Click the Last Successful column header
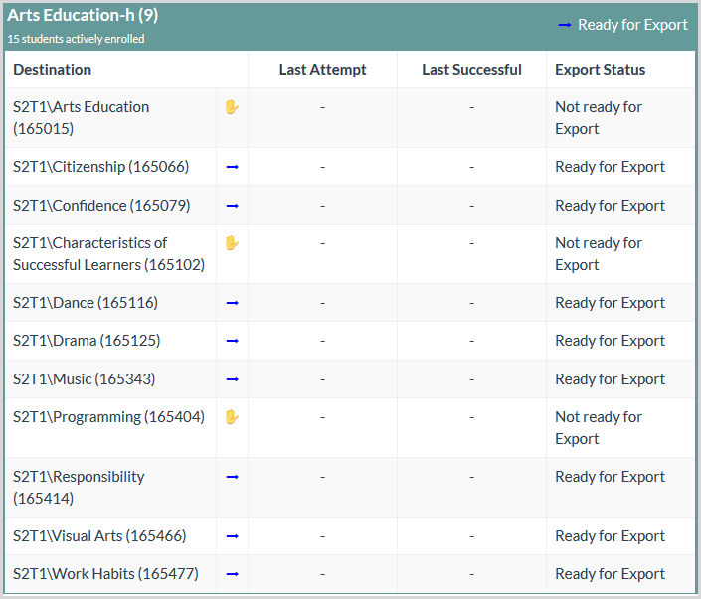The height and width of the screenshot is (599, 701). pyautogui.click(x=471, y=70)
